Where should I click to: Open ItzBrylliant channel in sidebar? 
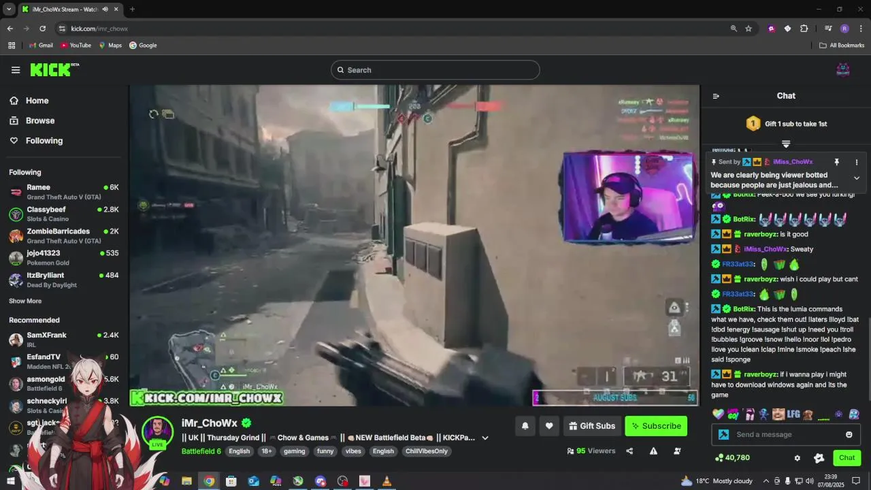(x=64, y=280)
